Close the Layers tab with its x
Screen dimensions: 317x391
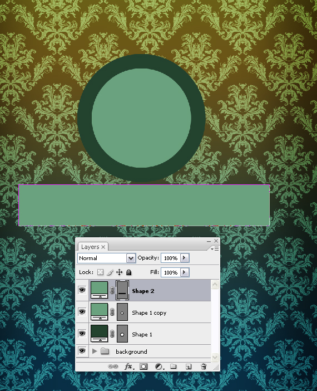[103, 247]
